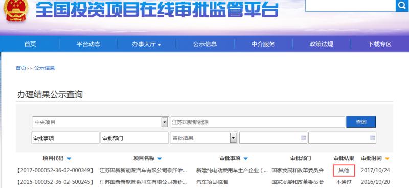Image resolution: width=409 pixels, height=188 pixels.
Task: Sort by 审批时间 column orange arrow
Action: (387, 158)
